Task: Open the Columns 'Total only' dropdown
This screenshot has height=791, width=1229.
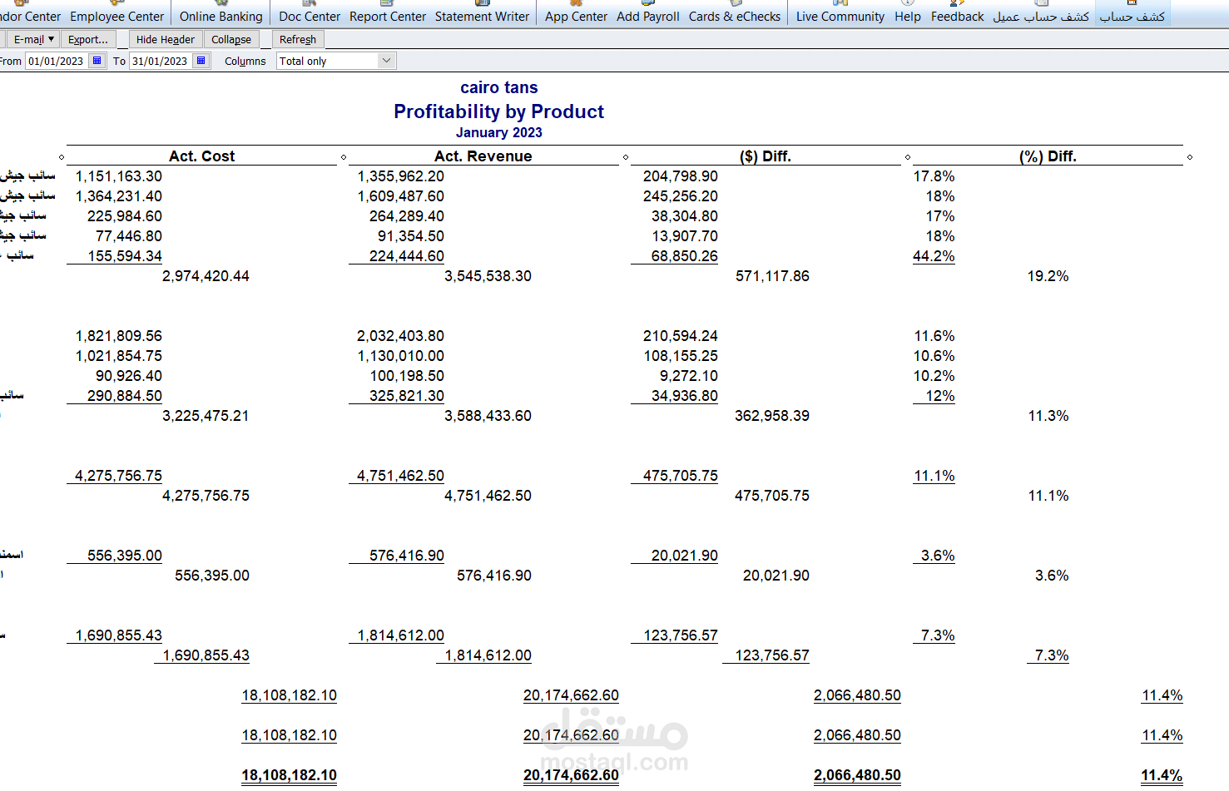Action: click(386, 61)
